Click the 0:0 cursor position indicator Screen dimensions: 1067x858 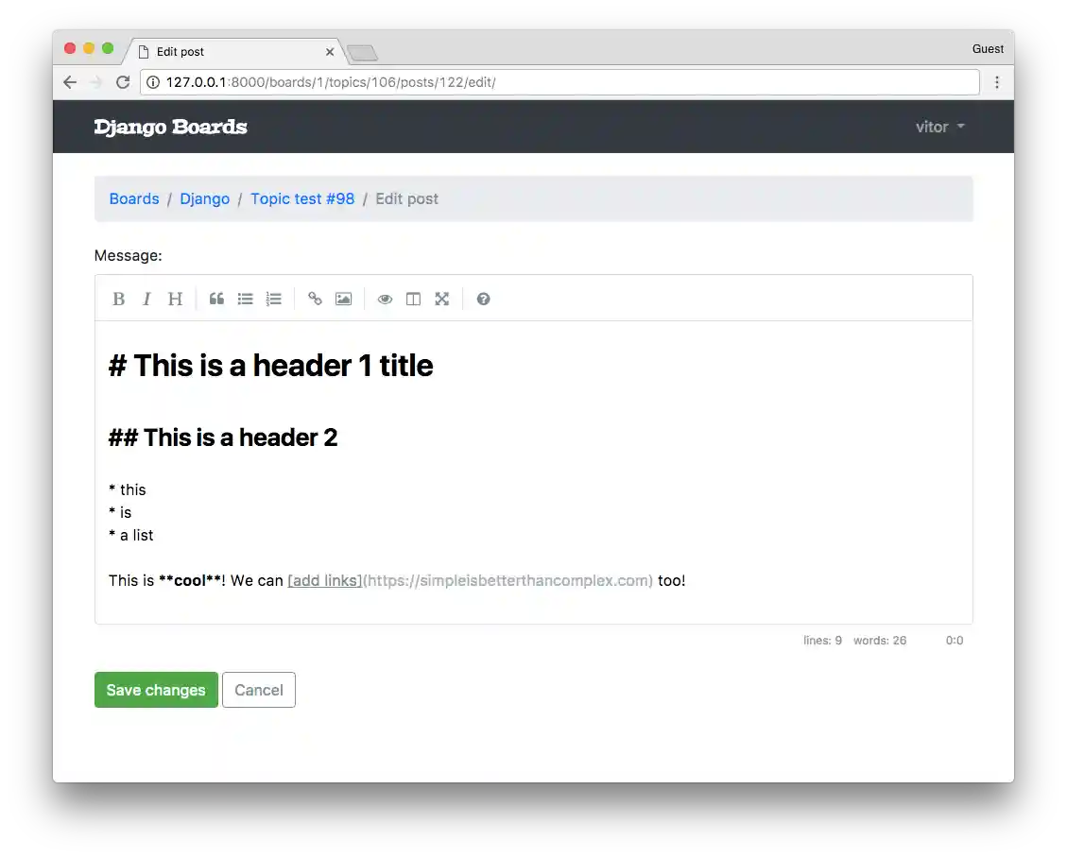pyautogui.click(x=955, y=641)
